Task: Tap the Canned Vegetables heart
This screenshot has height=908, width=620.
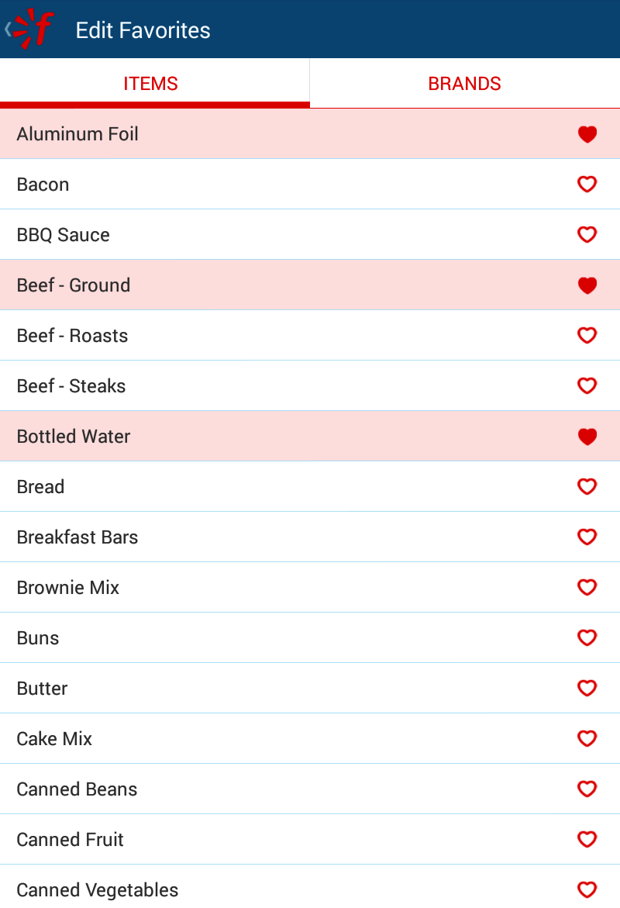Action: pos(587,889)
